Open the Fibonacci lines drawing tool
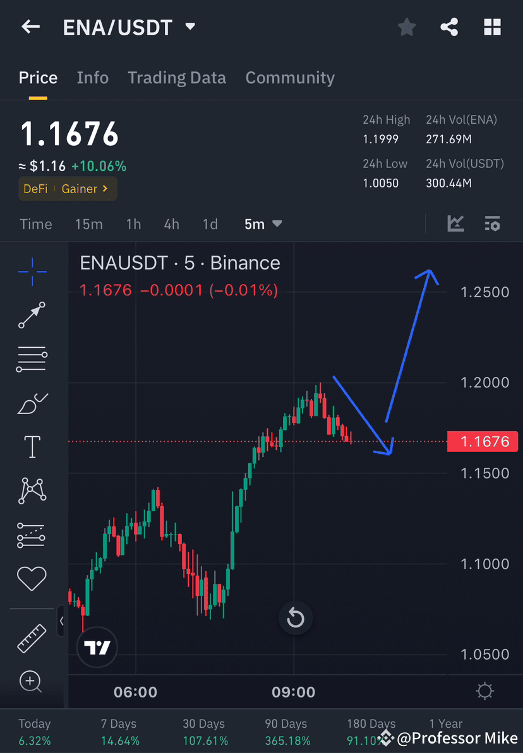 (32, 359)
